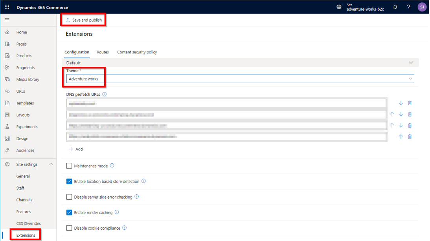Add a new DNS prefetch URL
The width and height of the screenshot is (430, 241).
pos(76,149)
